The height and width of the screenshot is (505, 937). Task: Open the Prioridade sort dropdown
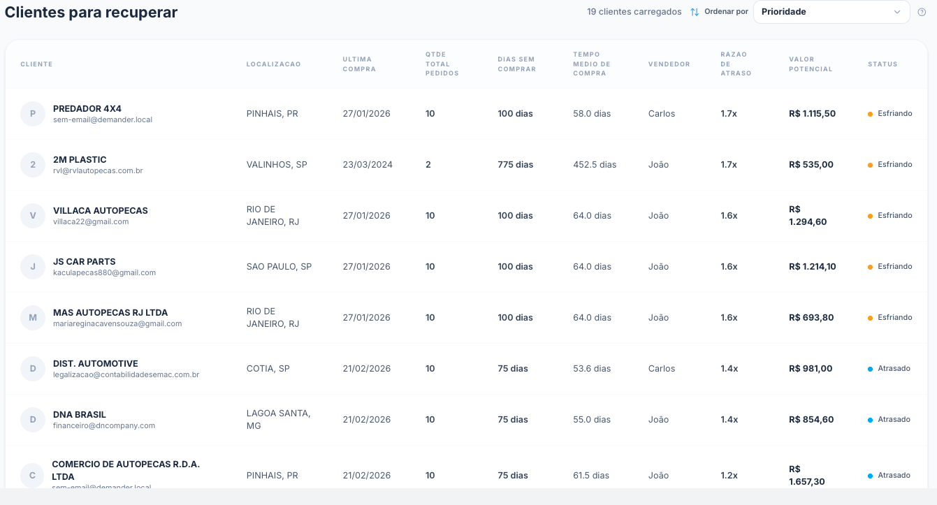(x=831, y=12)
